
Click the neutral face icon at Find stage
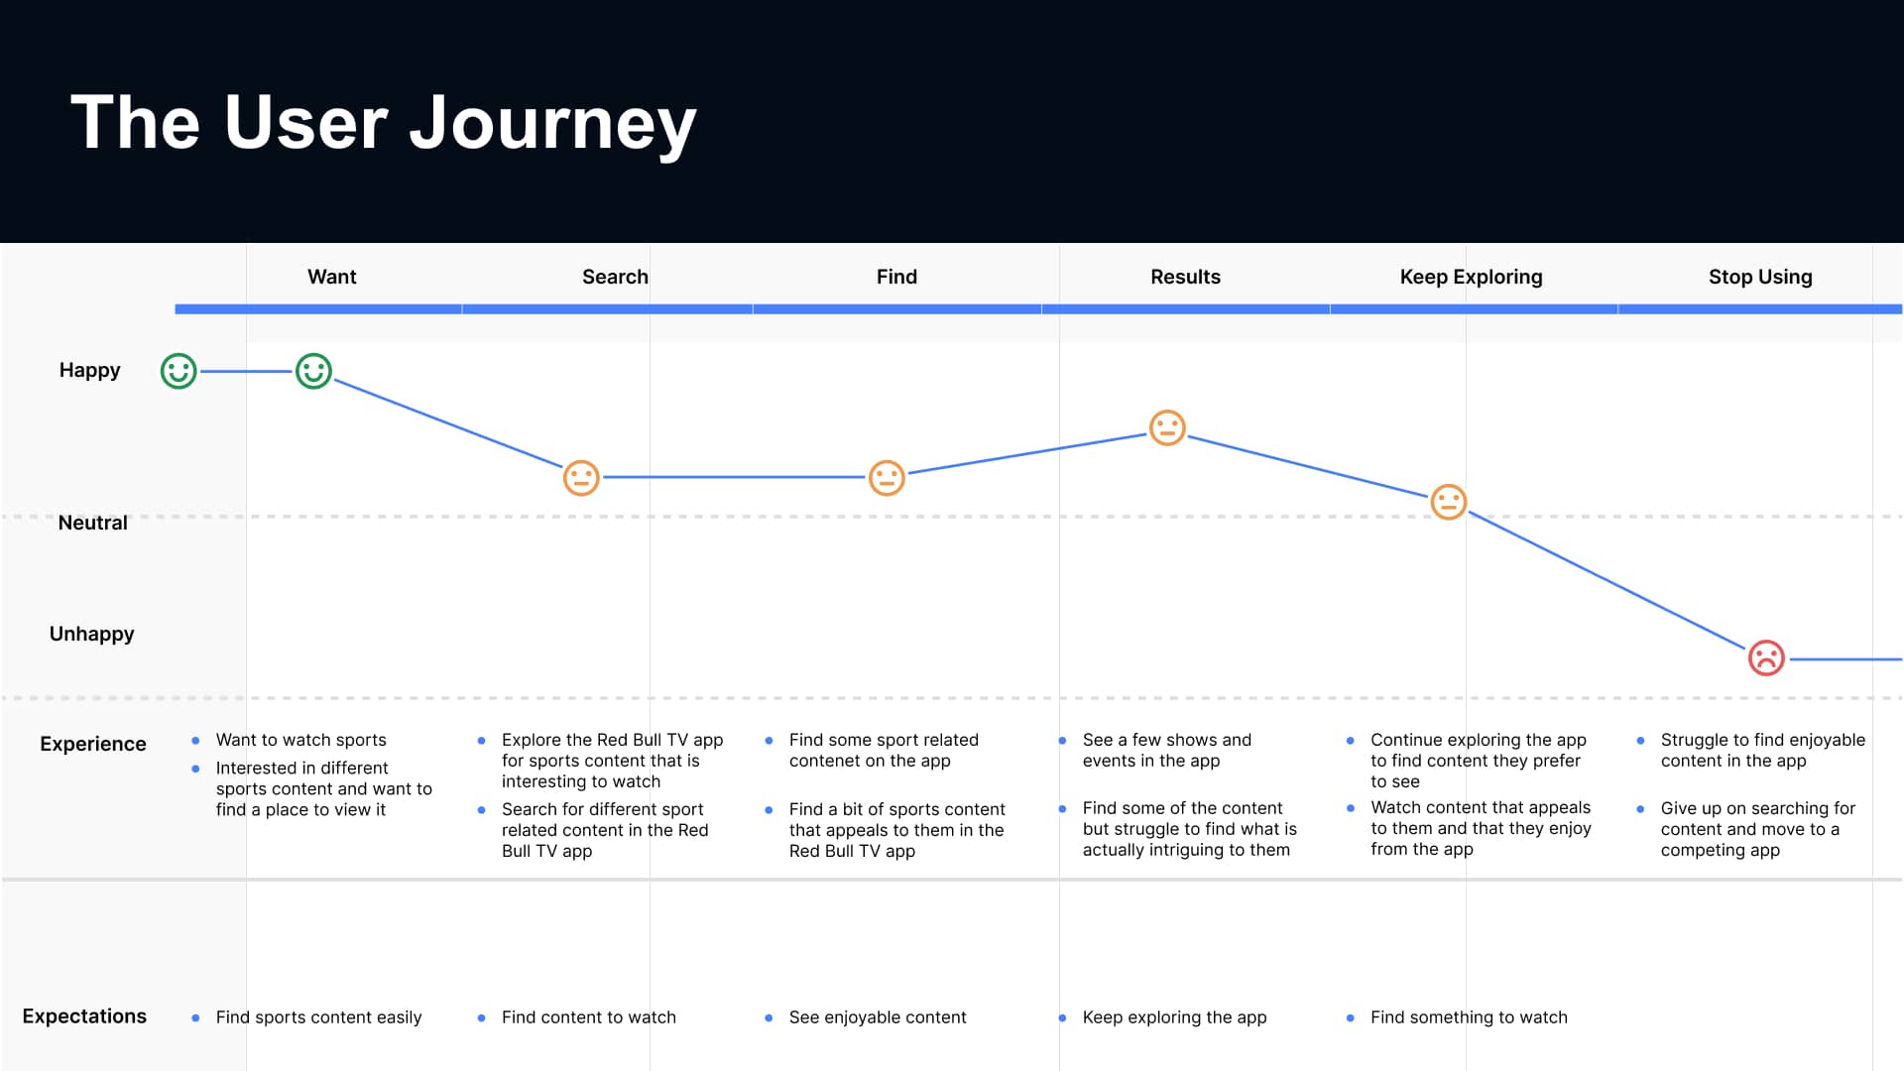coord(888,477)
